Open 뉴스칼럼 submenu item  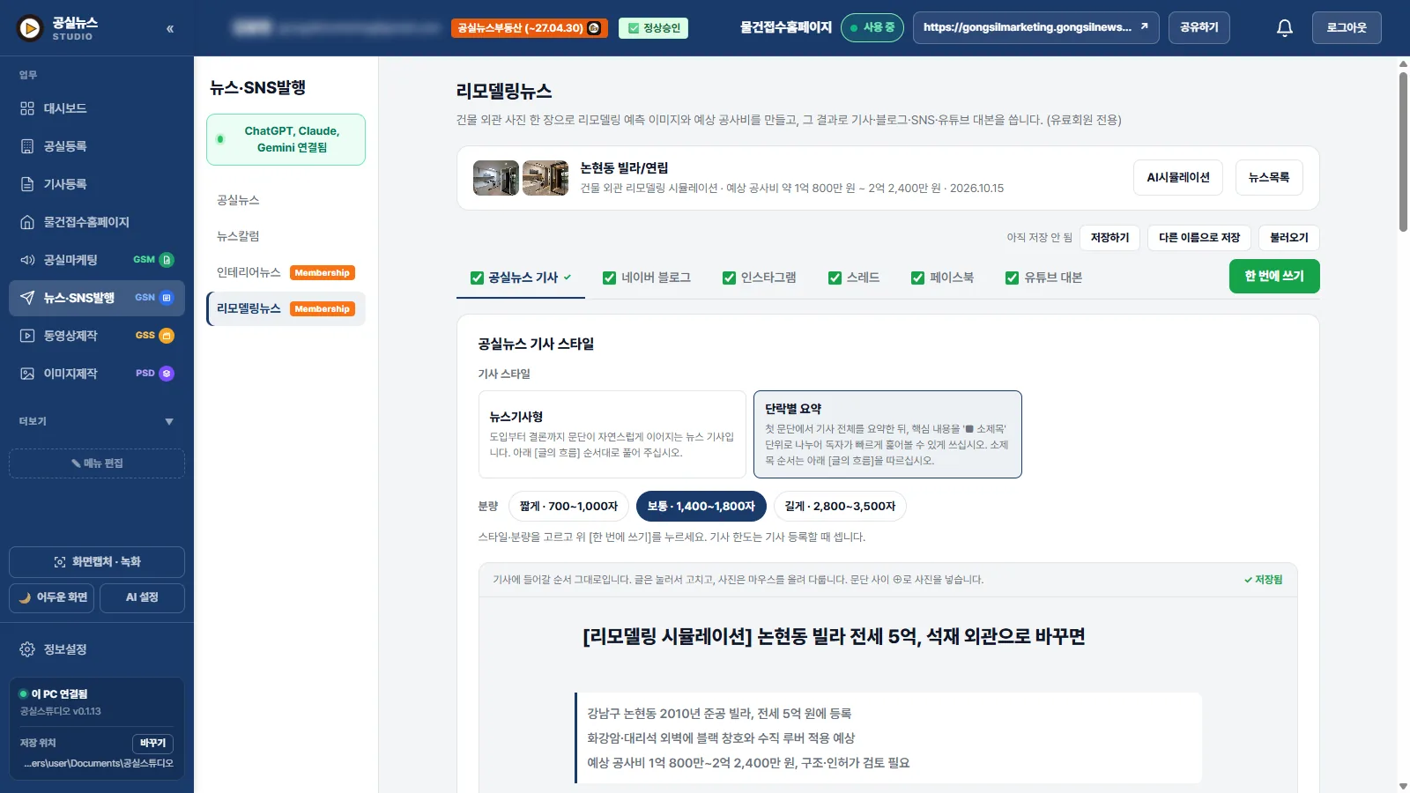[286, 236]
